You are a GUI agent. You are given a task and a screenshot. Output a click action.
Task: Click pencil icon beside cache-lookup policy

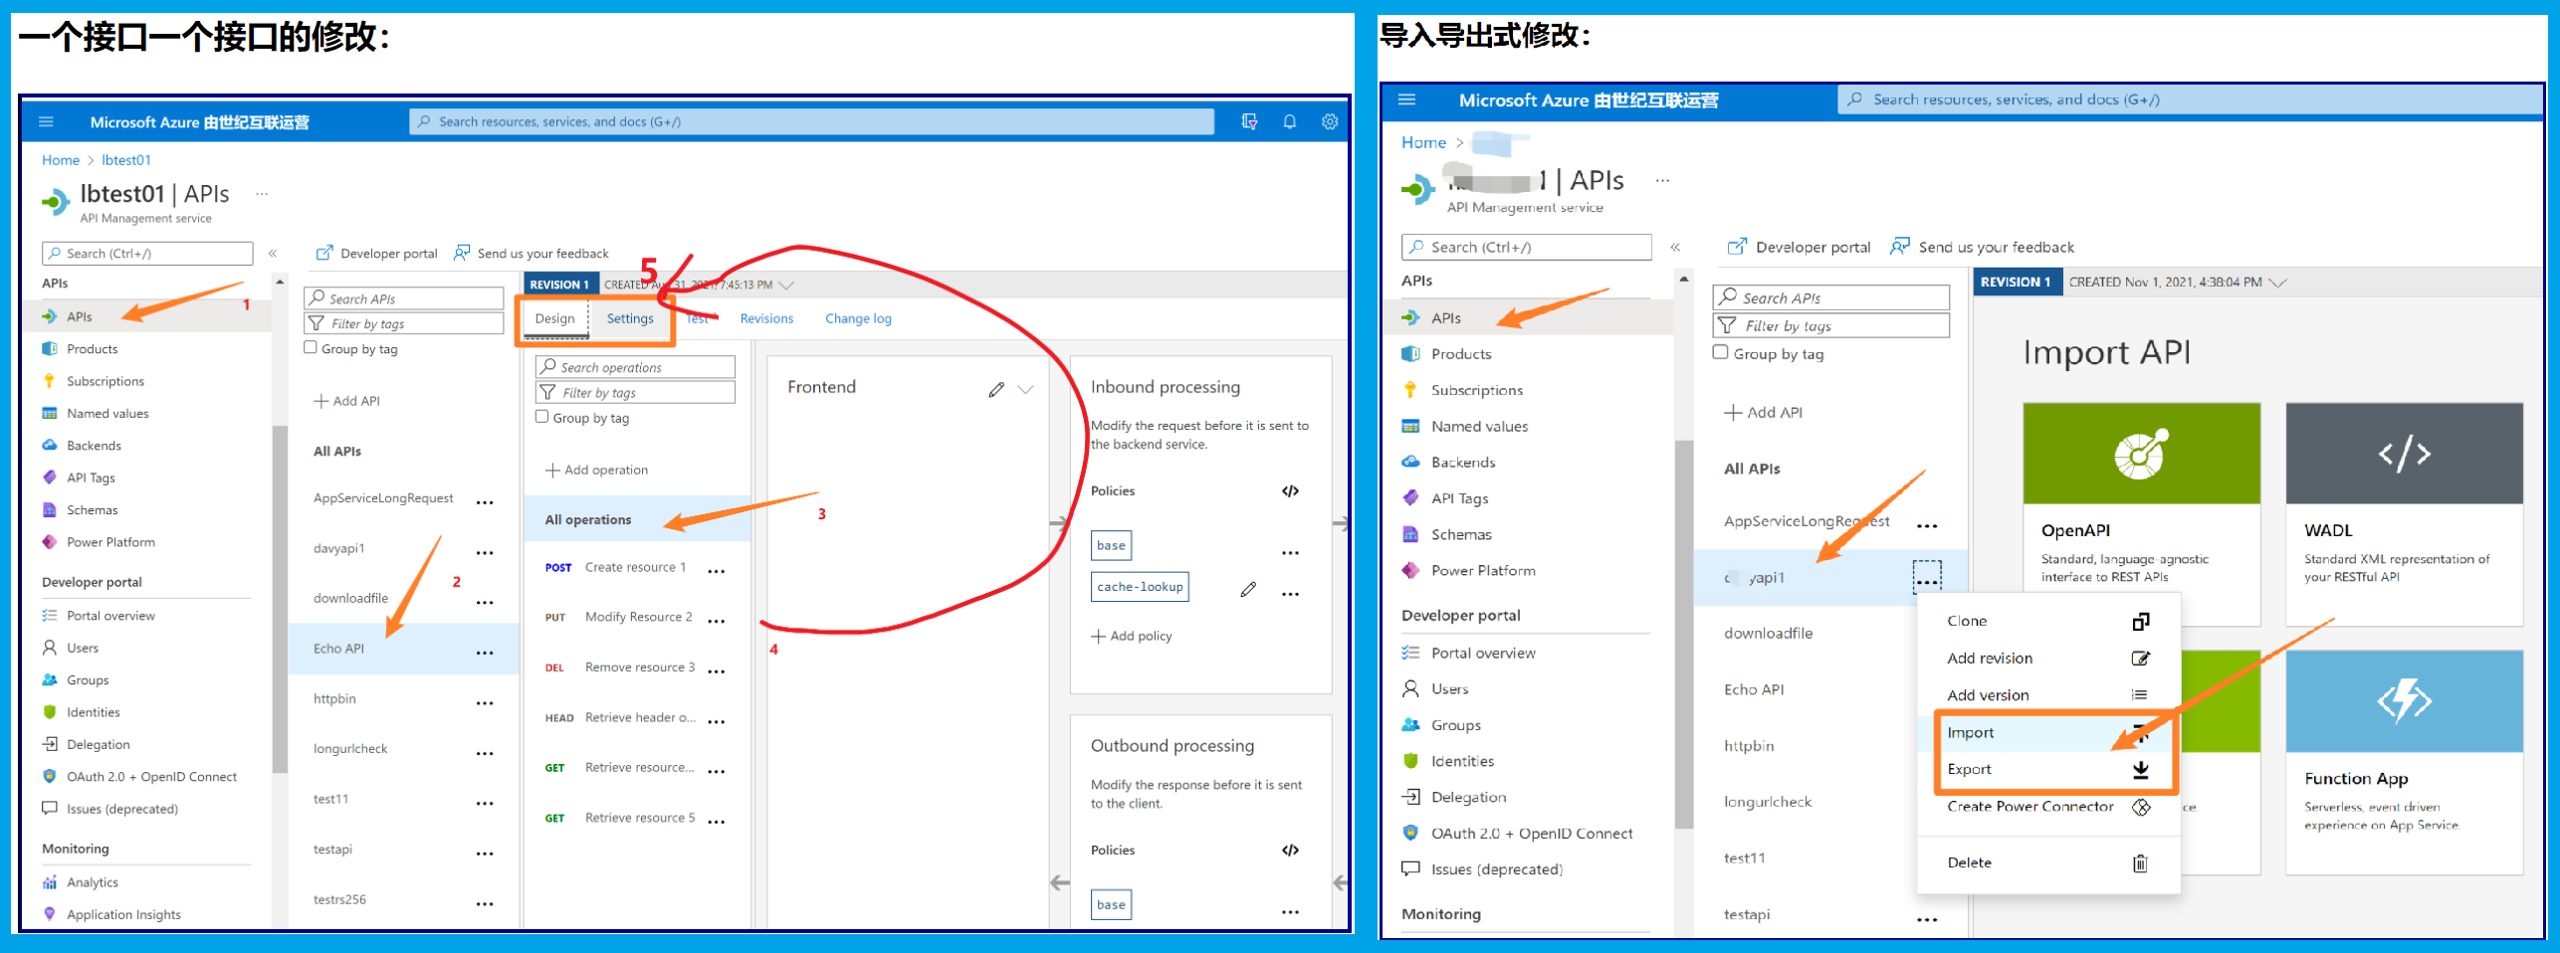click(1248, 590)
